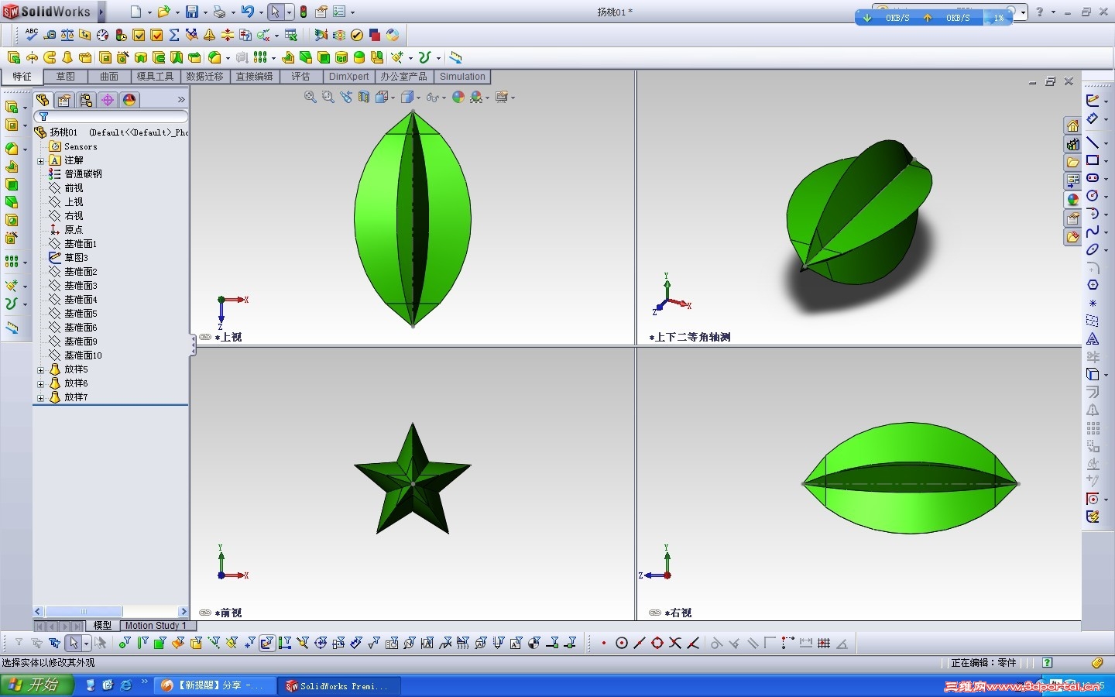This screenshot has height=697, width=1115.
Task: Click the Undo icon
Action: pos(247,12)
